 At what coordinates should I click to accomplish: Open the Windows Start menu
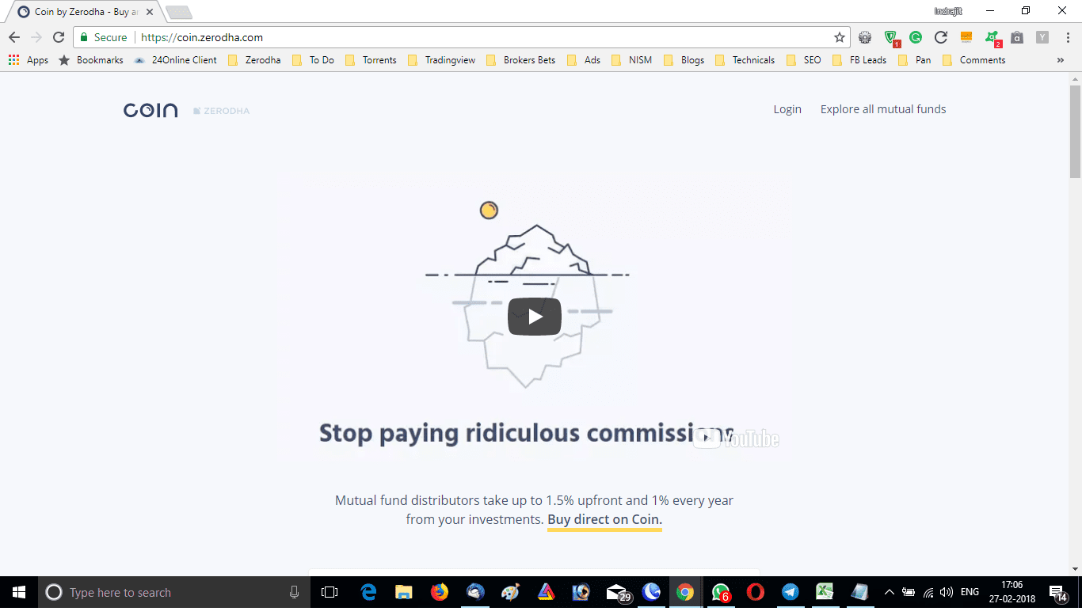point(19,592)
